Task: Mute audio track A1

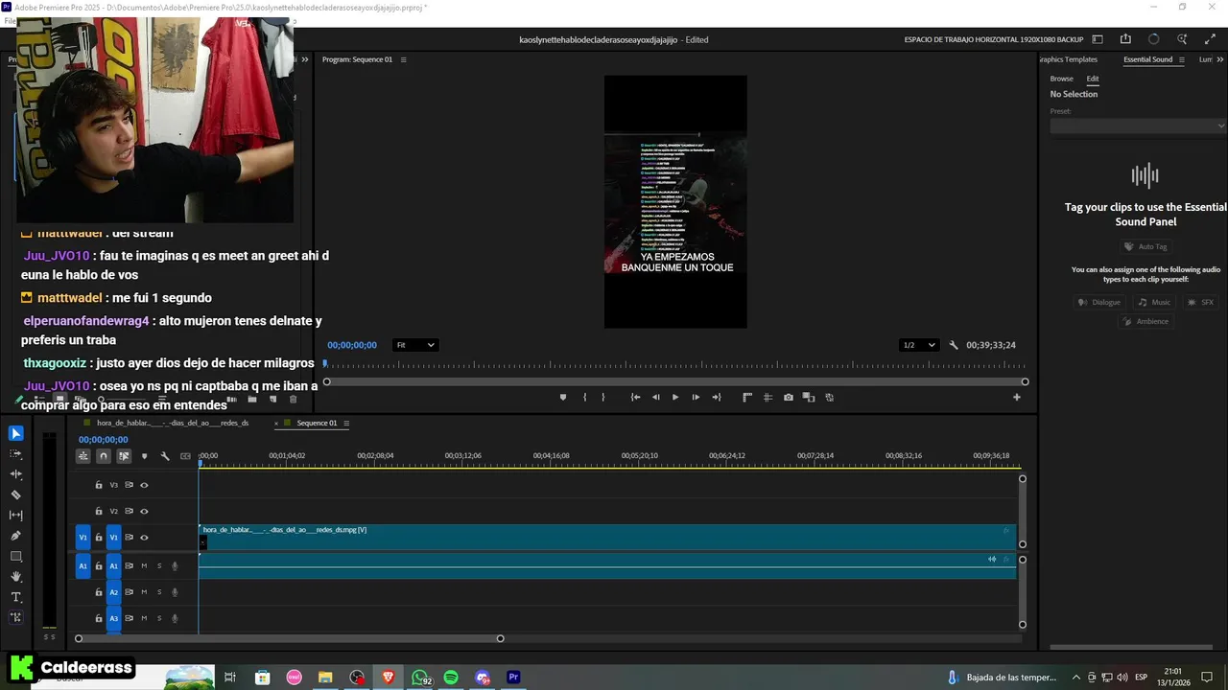Action: click(144, 565)
